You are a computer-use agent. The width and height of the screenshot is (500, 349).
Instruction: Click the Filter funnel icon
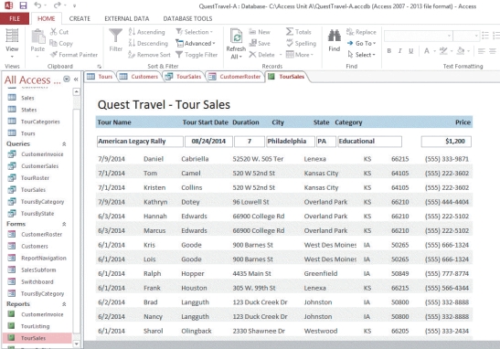[115, 40]
